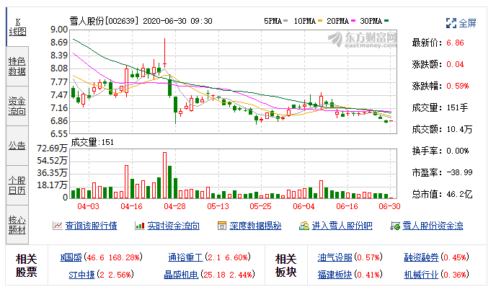Click the 最新价 value 6.86

(x=455, y=43)
